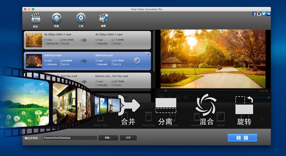Choose the 混合 (Mix) swirl icon

[206, 105]
